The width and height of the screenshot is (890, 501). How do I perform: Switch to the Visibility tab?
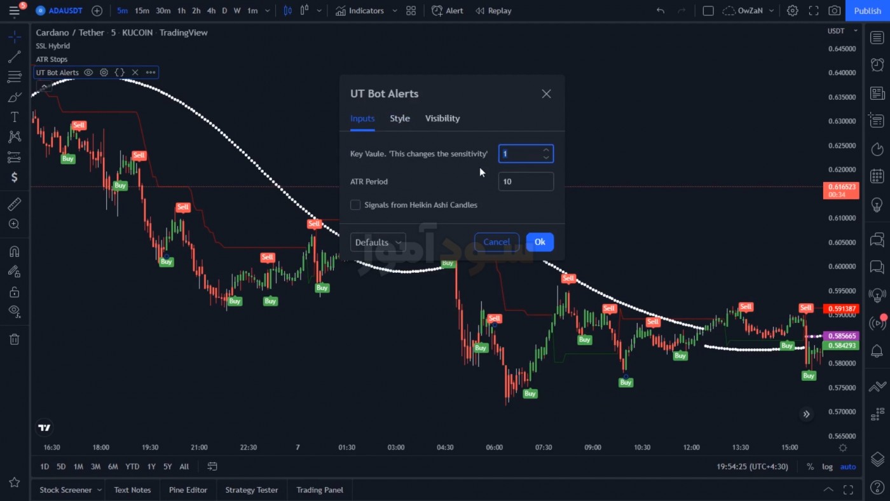tap(442, 118)
